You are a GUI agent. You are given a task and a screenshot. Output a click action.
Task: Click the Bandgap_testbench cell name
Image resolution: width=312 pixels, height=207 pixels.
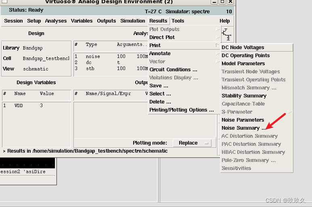pyautogui.click(x=46, y=58)
